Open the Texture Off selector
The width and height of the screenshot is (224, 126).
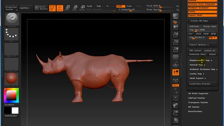12,65
